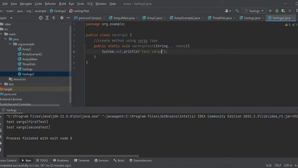The image size is (298, 168).
Task: Open Project panel settings gear
Action: pos(62,18)
